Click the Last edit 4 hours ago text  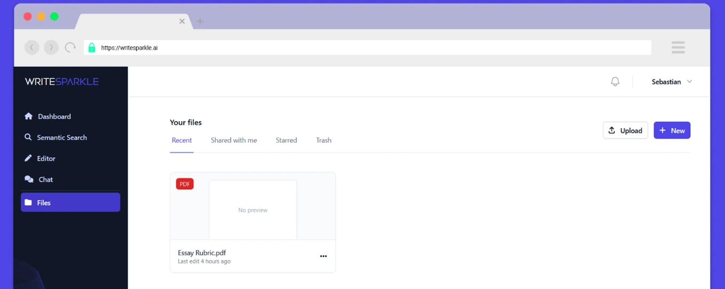[204, 261]
